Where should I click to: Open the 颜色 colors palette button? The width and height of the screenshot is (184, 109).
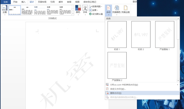pos(78,10)
